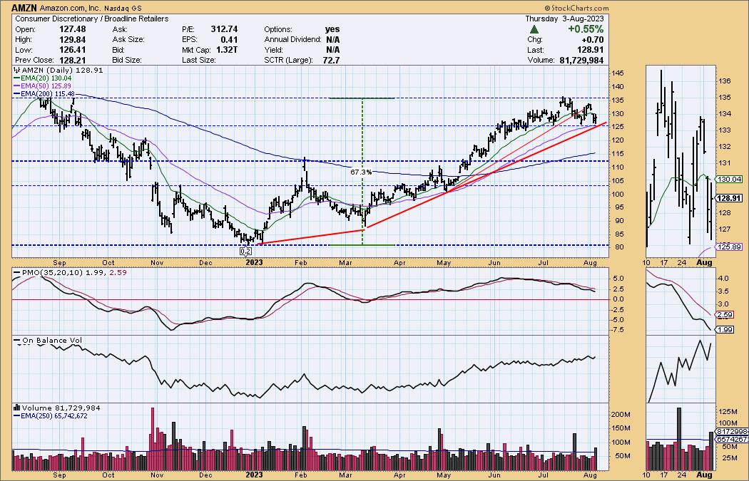
Task: Click the 136 label in zoom panel
Action: click(x=725, y=81)
